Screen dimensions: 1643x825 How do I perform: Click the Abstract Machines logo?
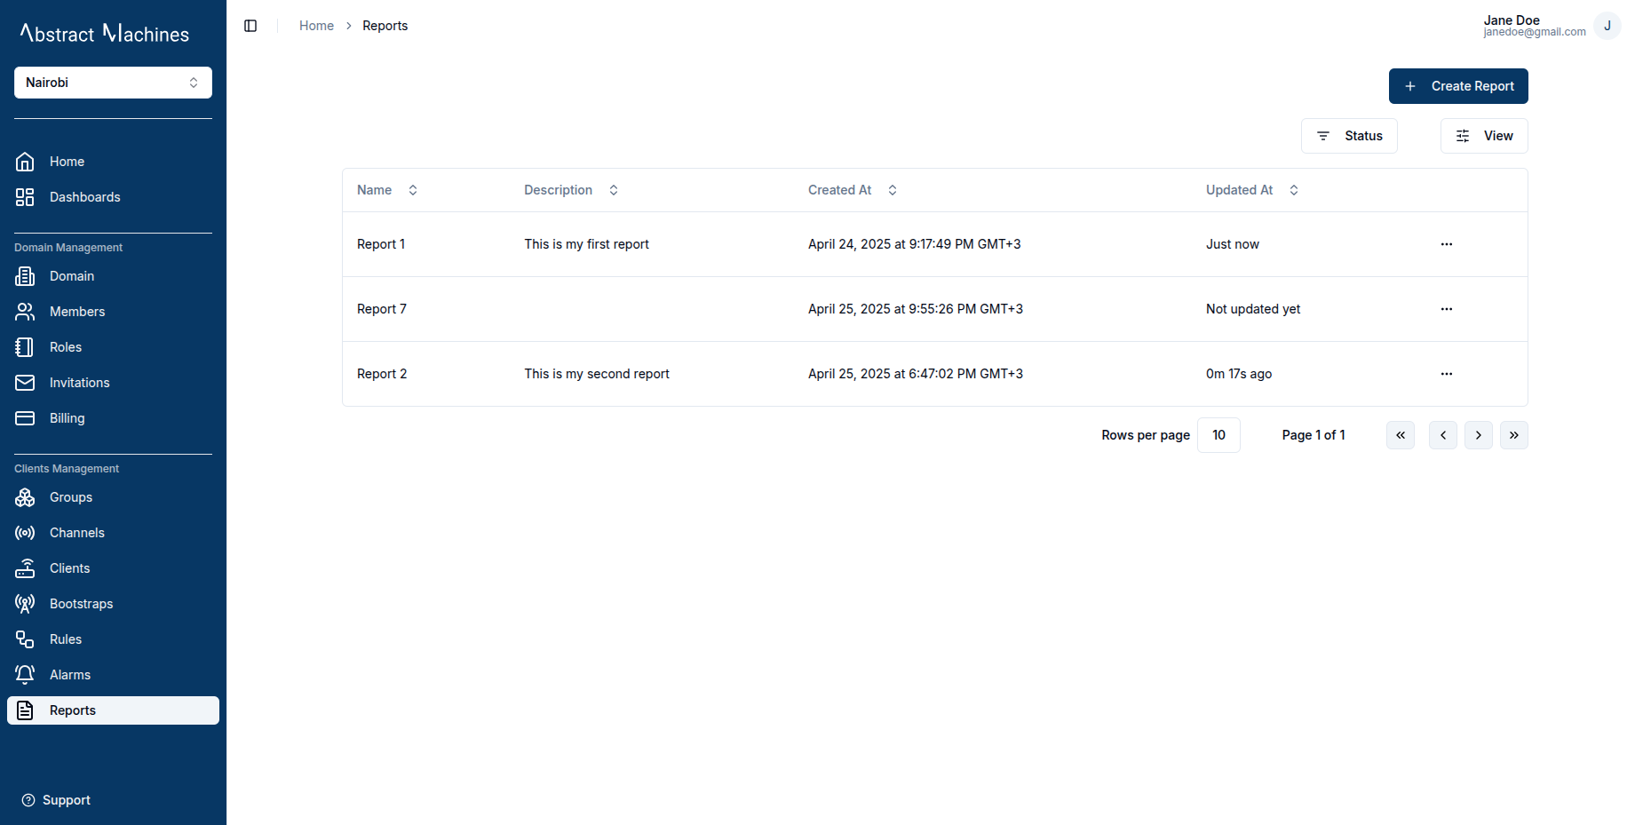105,34
